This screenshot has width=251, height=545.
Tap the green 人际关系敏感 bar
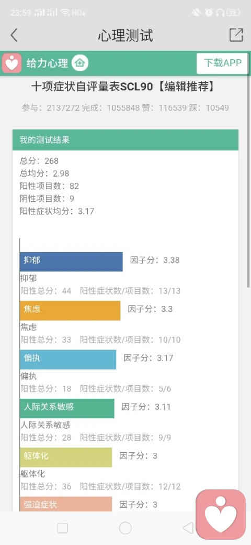[x=67, y=408]
